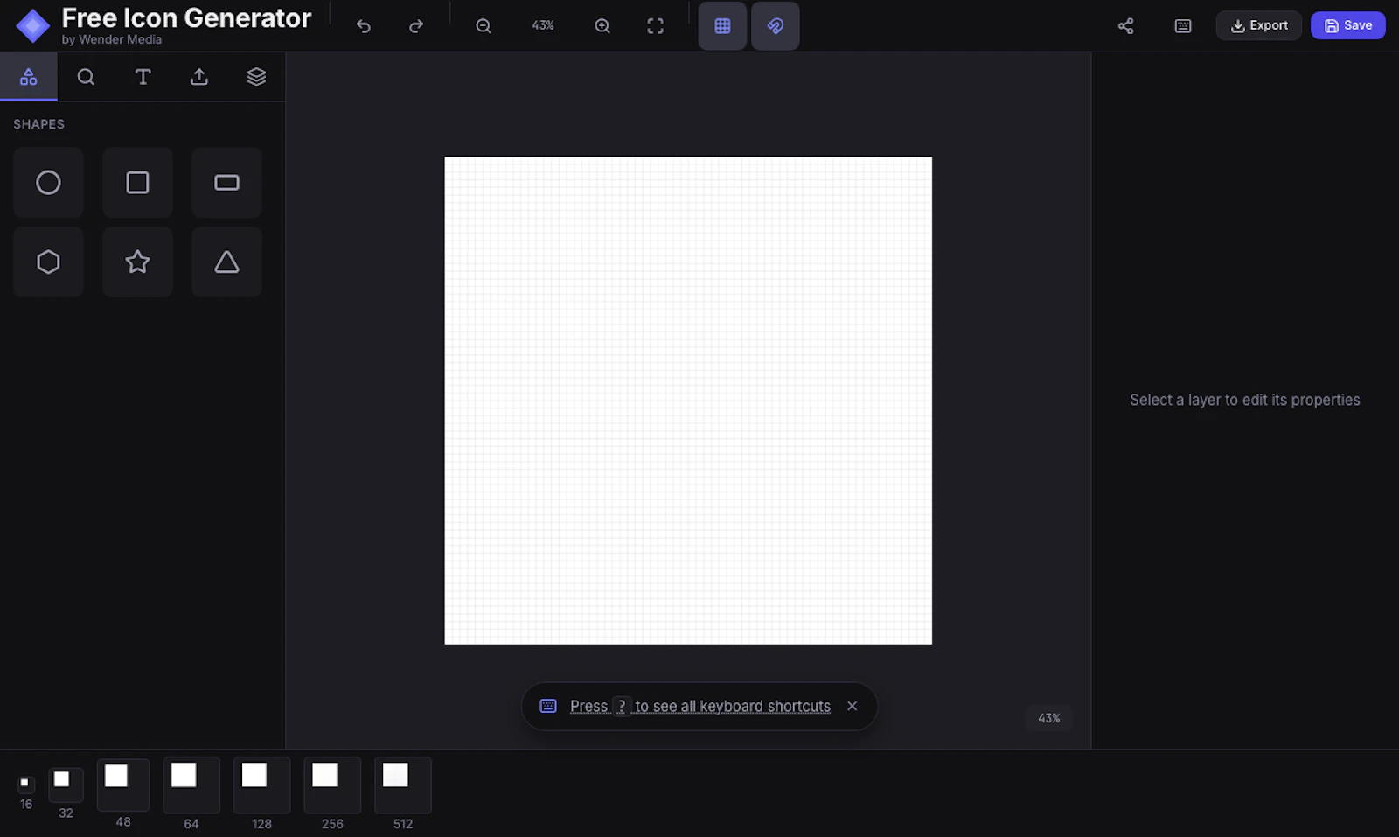Add a star shape
Image resolution: width=1399 pixels, height=837 pixels.
(137, 262)
